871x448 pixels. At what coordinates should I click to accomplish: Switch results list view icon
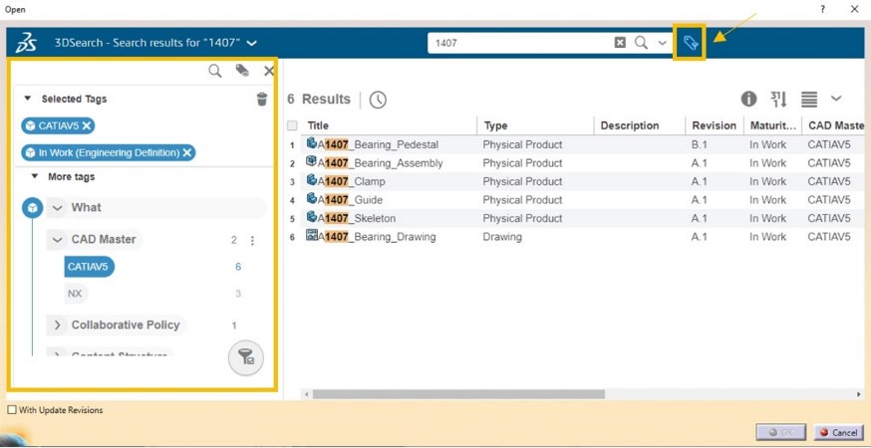point(809,100)
